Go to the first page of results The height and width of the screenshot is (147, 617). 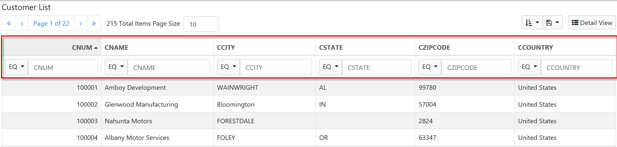click(x=9, y=23)
